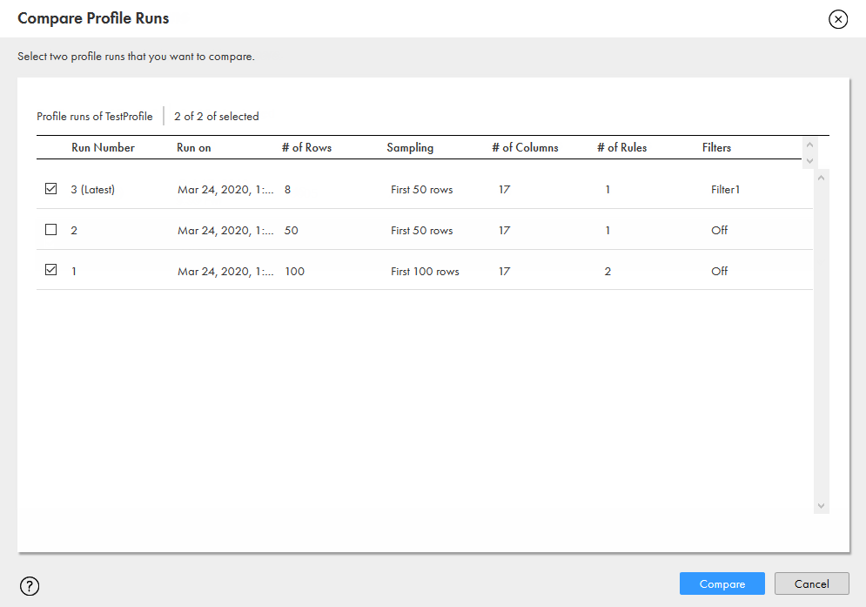
Task: Check the run 2 checkbox
Action: (x=50, y=229)
